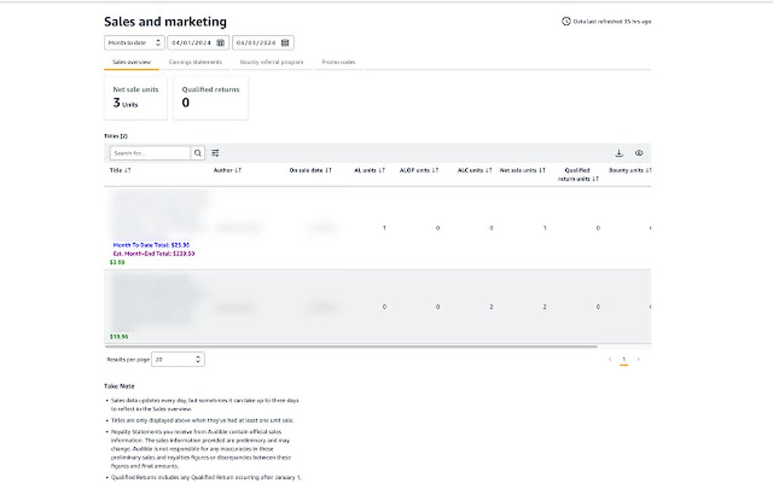The image size is (773, 483).
Task: Go to next results page arrow
Action: pyautogui.click(x=638, y=360)
